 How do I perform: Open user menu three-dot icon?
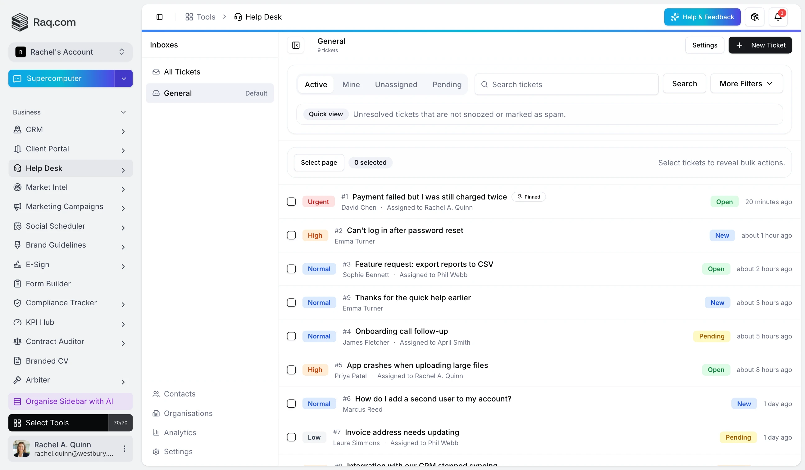pos(124,449)
